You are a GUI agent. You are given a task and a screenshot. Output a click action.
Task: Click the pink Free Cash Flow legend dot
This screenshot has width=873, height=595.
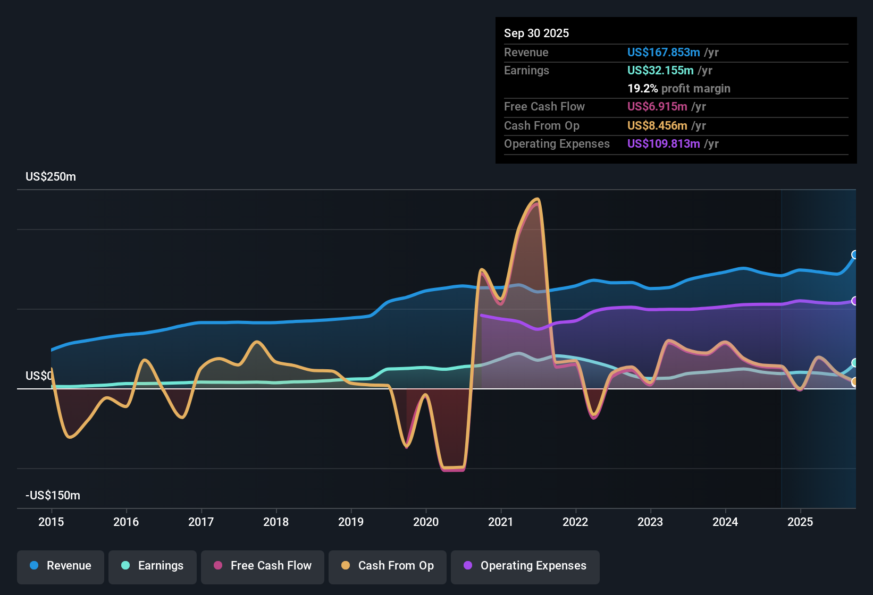click(x=217, y=566)
